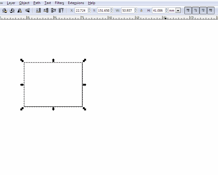The image size is (218, 175).
Task: Toggle scale stroke width with object
Action: pyautogui.click(x=188, y=10)
